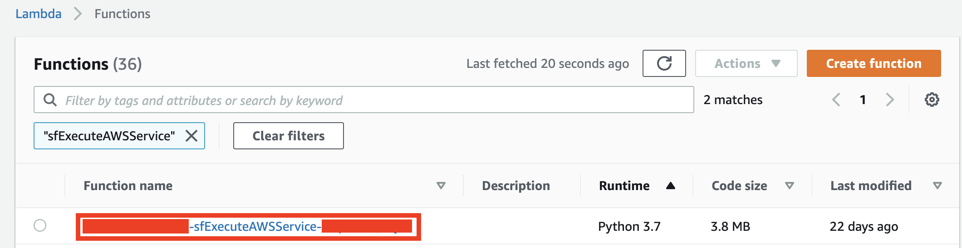Toggle Runtime ascending sort arrow
962x248 pixels.
[x=671, y=186]
